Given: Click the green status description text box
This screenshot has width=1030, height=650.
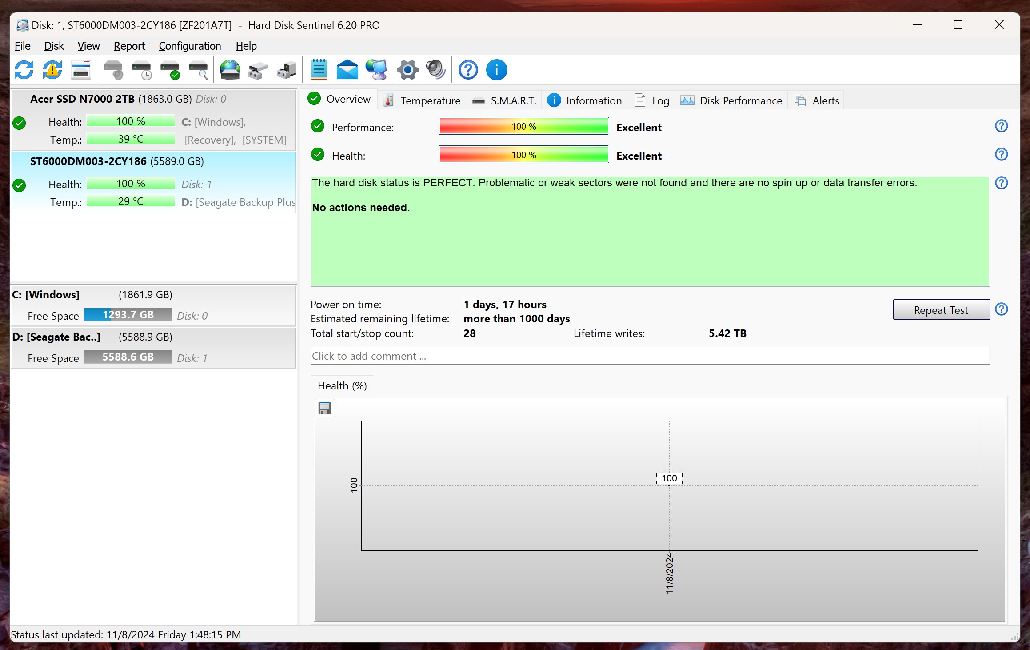Looking at the screenshot, I should [650, 231].
